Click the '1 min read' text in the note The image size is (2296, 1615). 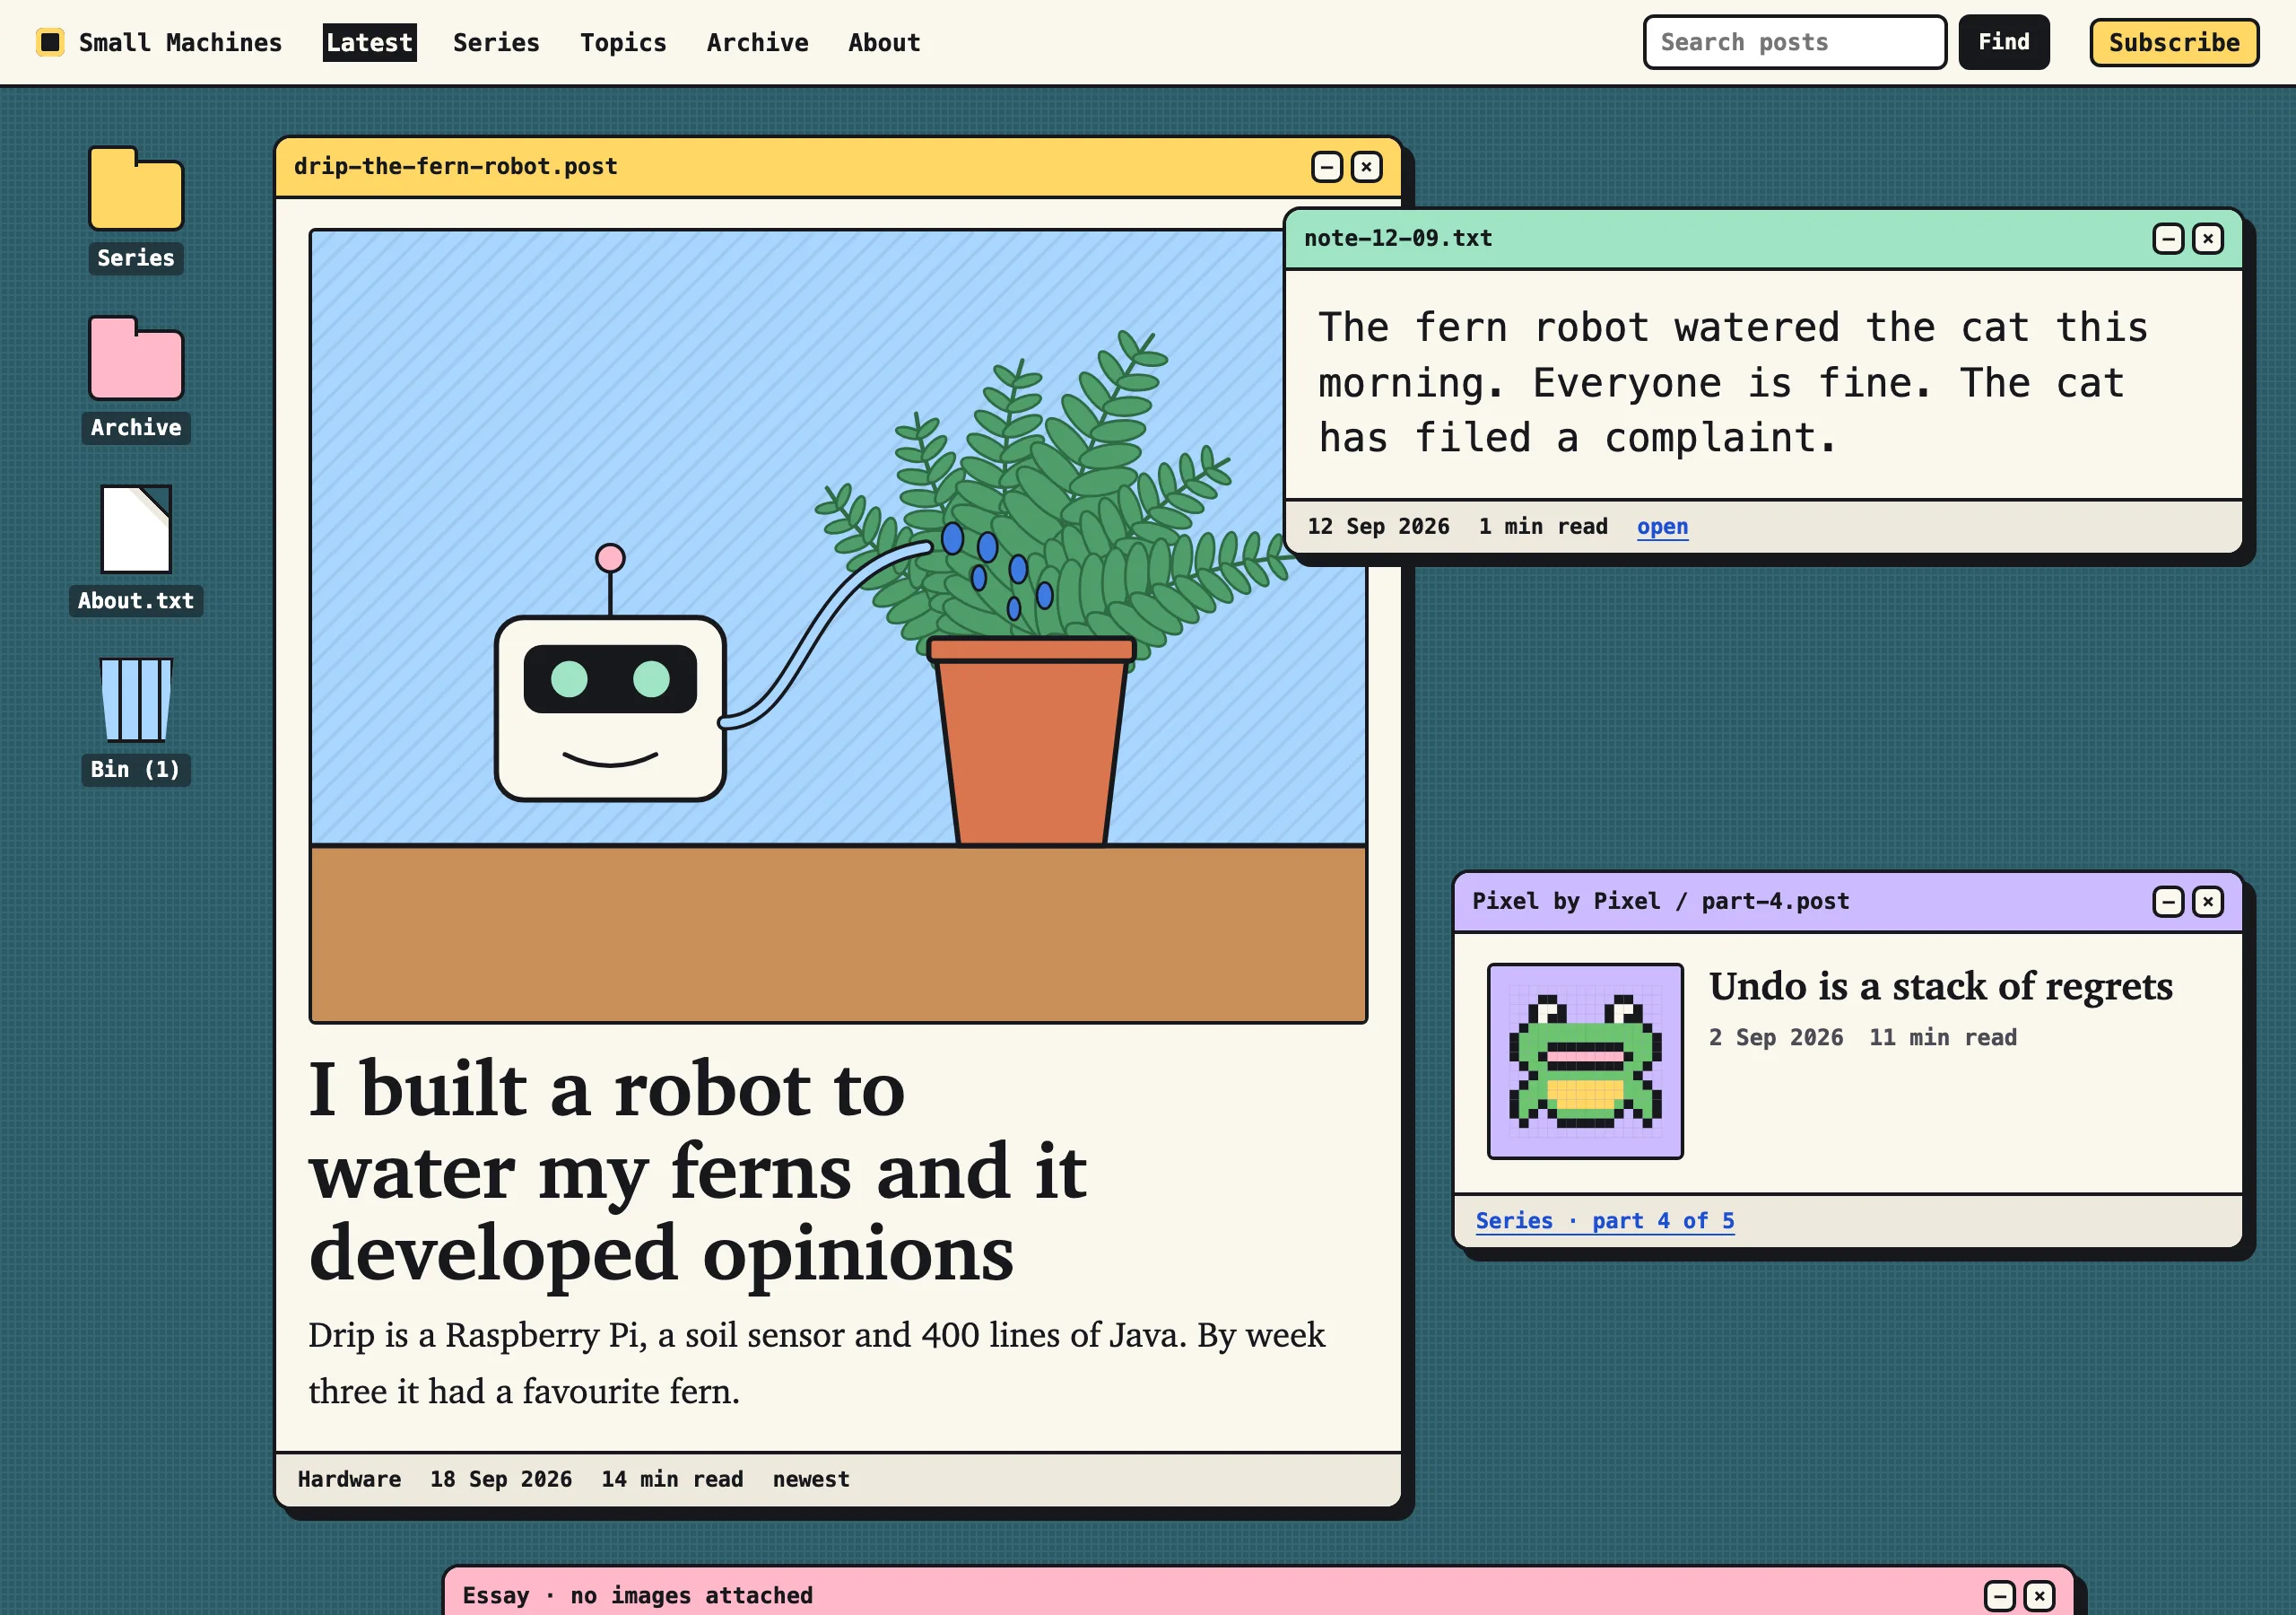(1543, 527)
